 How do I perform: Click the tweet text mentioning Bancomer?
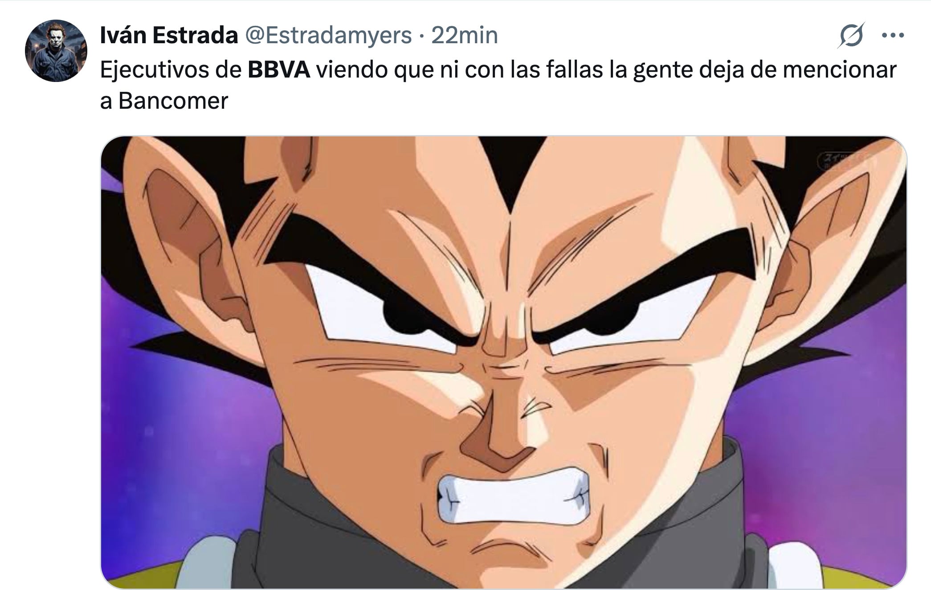tap(498, 85)
